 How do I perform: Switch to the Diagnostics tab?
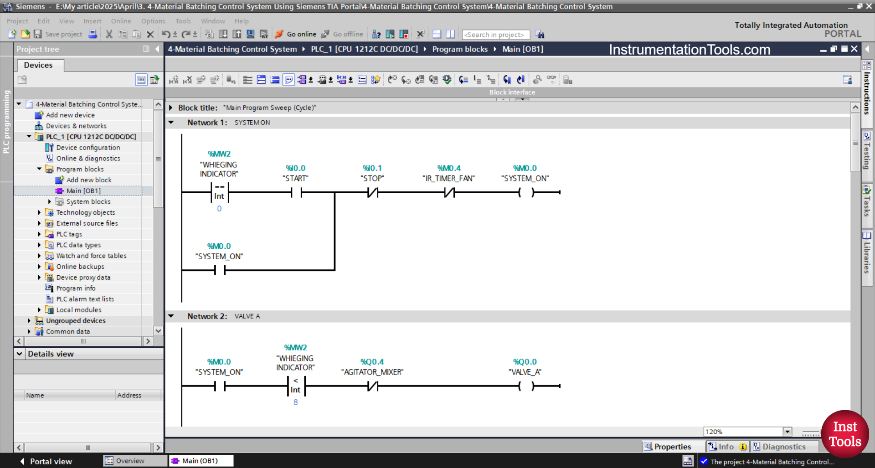pos(785,447)
